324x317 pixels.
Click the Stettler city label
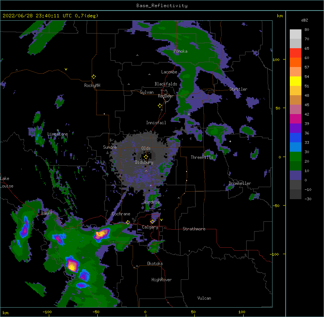pyautogui.click(x=238, y=89)
